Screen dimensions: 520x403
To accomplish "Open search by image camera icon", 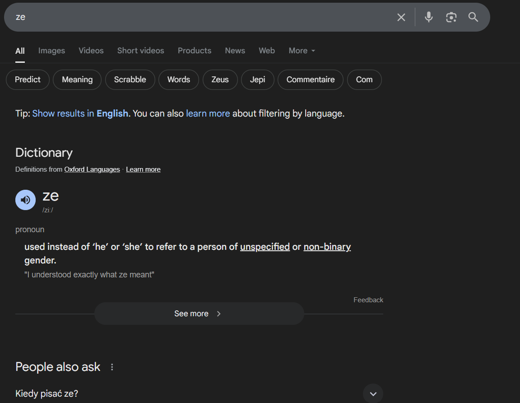I will point(451,17).
